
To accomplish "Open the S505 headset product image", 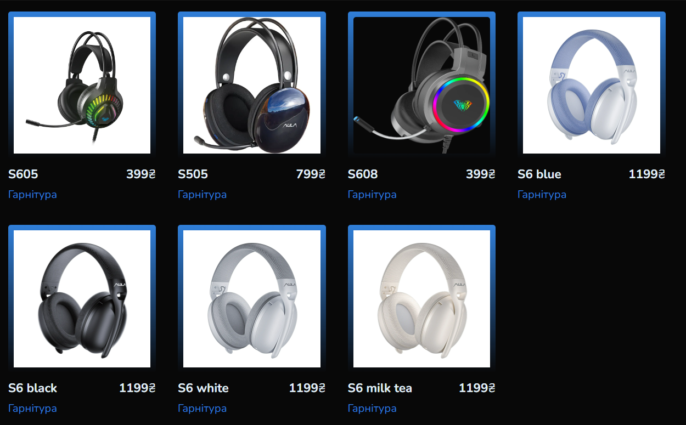I will (x=251, y=85).
